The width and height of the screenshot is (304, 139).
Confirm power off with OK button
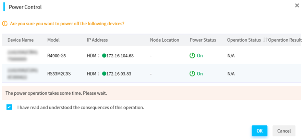tap(259, 131)
